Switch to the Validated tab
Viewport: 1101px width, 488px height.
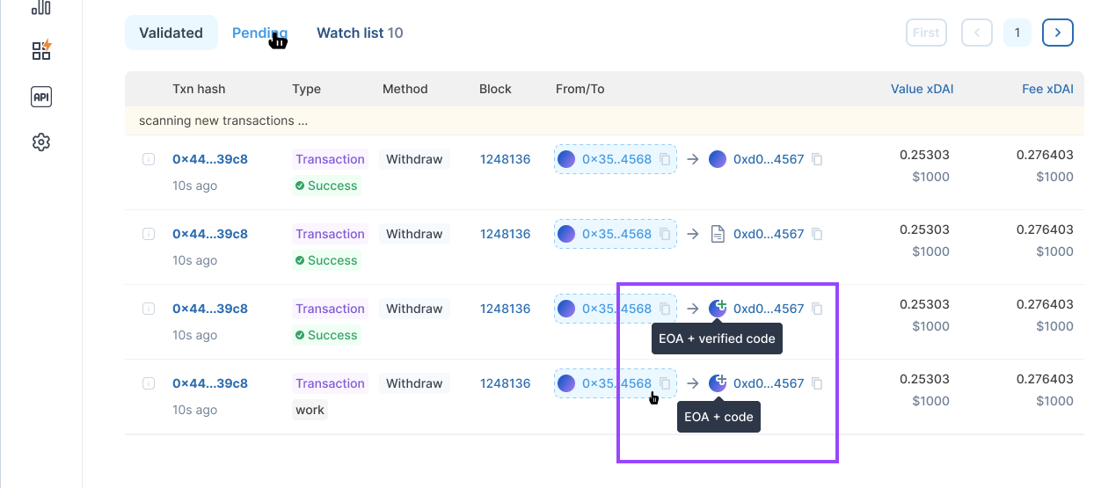171,33
